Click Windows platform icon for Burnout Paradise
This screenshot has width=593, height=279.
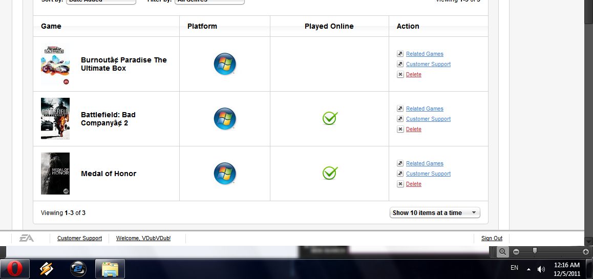(225, 64)
